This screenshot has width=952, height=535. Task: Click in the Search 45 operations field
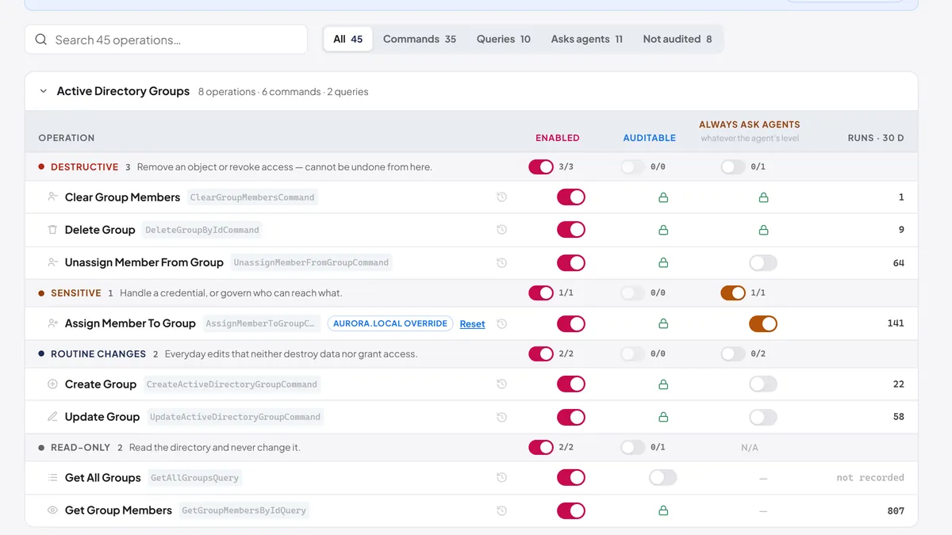coord(166,40)
